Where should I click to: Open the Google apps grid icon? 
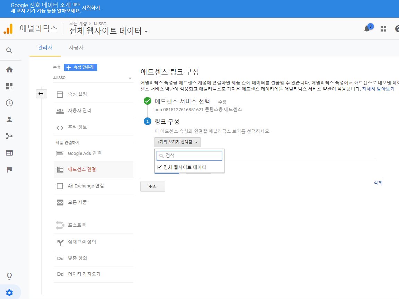[x=383, y=29]
